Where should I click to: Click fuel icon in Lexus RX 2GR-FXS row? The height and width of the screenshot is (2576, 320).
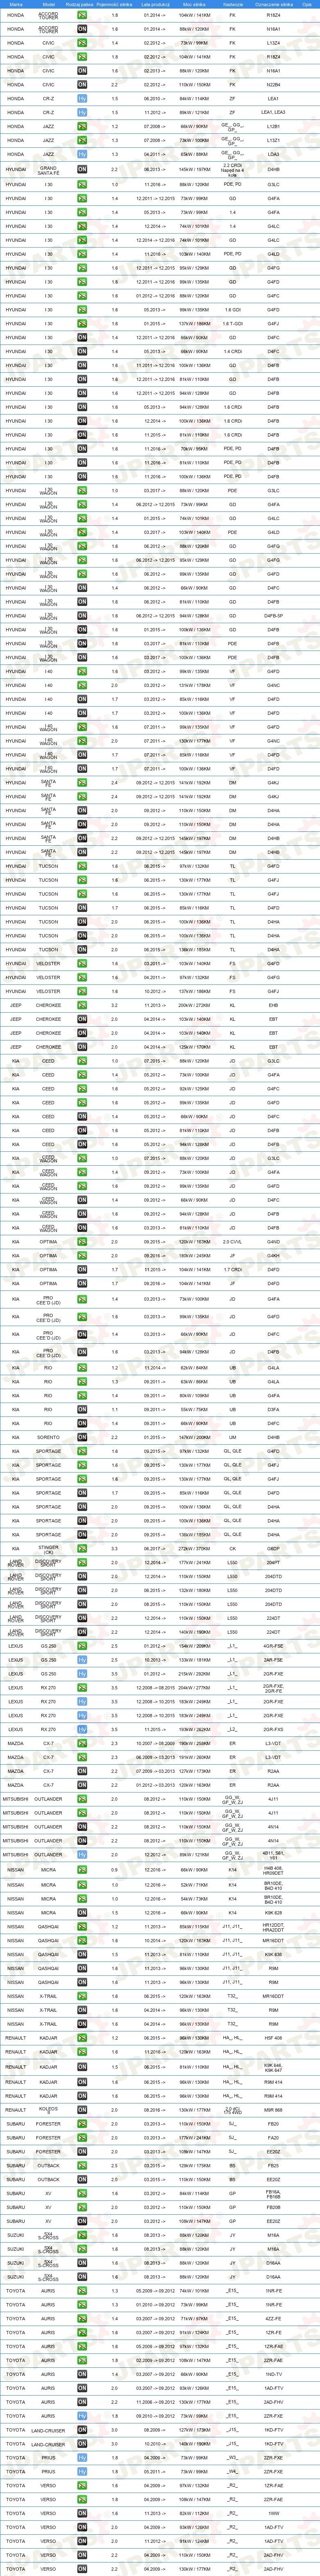[82, 1729]
